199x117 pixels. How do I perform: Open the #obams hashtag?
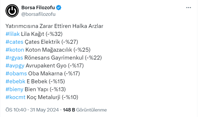16,74
